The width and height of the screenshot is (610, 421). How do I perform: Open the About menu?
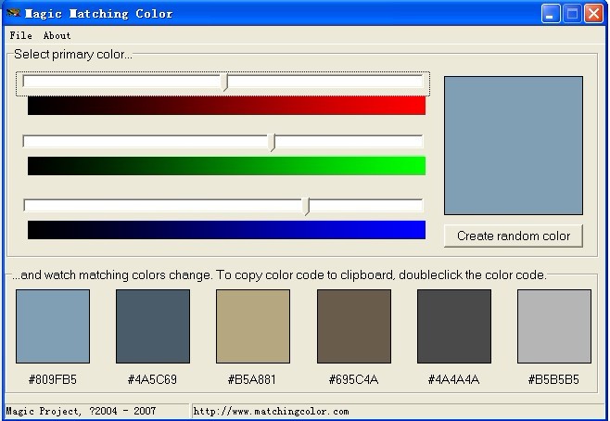pyautogui.click(x=57, y=35)
